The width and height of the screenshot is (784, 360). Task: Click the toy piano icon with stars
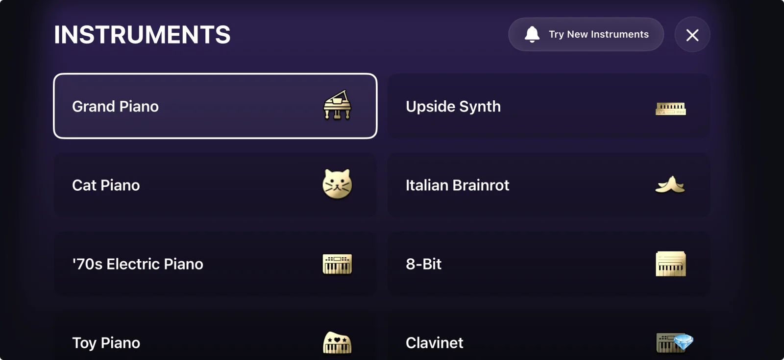(x=337, y=342)
